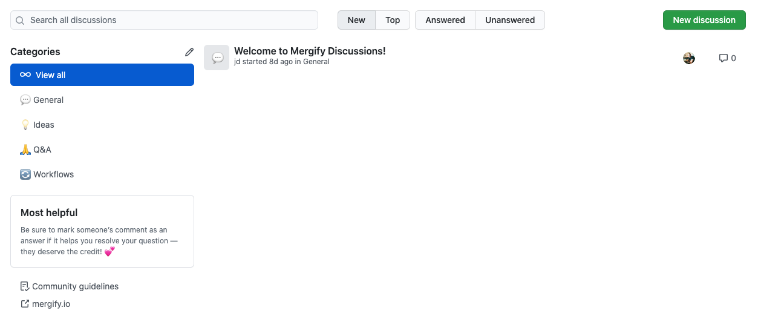Click the pencil icon to edit categories
This screenshot has width=758, height=316.
(x=189, y=52)
